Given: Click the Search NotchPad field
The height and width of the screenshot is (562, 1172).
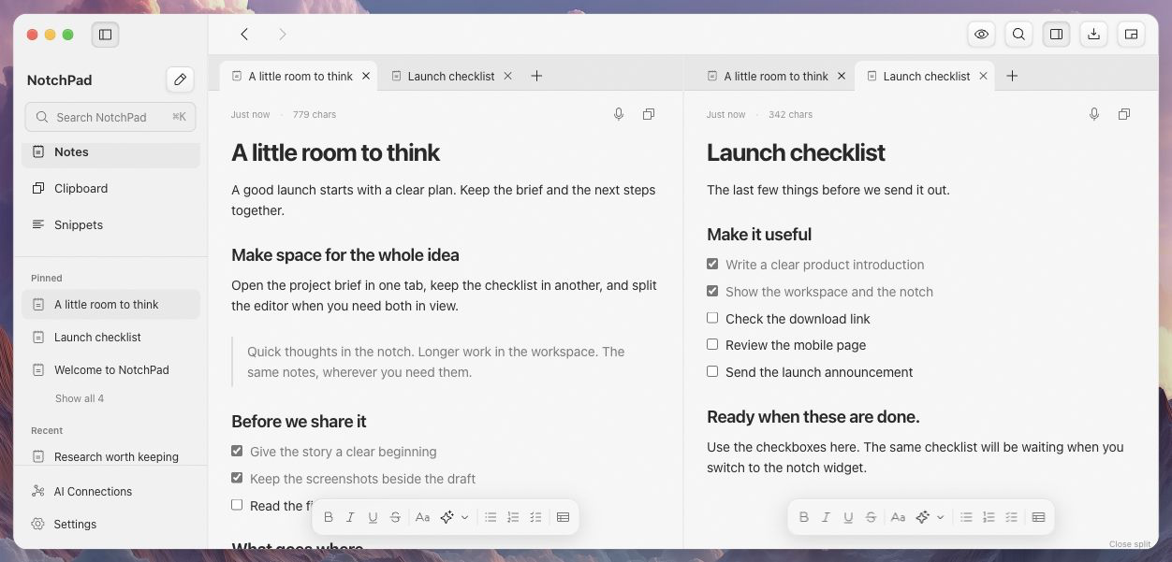Looking at the screenshot, I should click(110, 117).
